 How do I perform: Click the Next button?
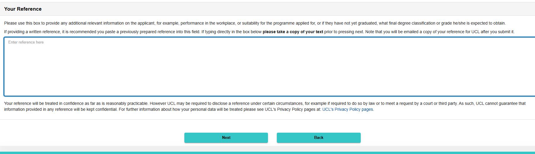tap(226, 138)
